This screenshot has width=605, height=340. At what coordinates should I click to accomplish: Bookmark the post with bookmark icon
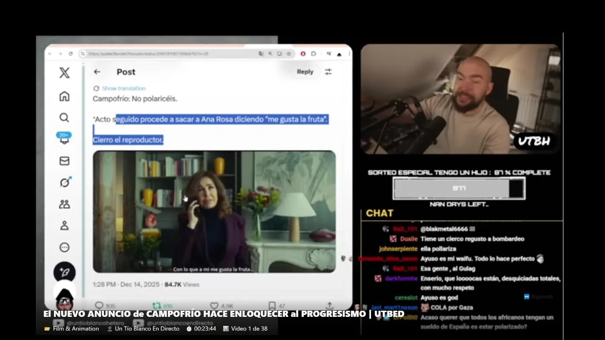coord(272,306)
